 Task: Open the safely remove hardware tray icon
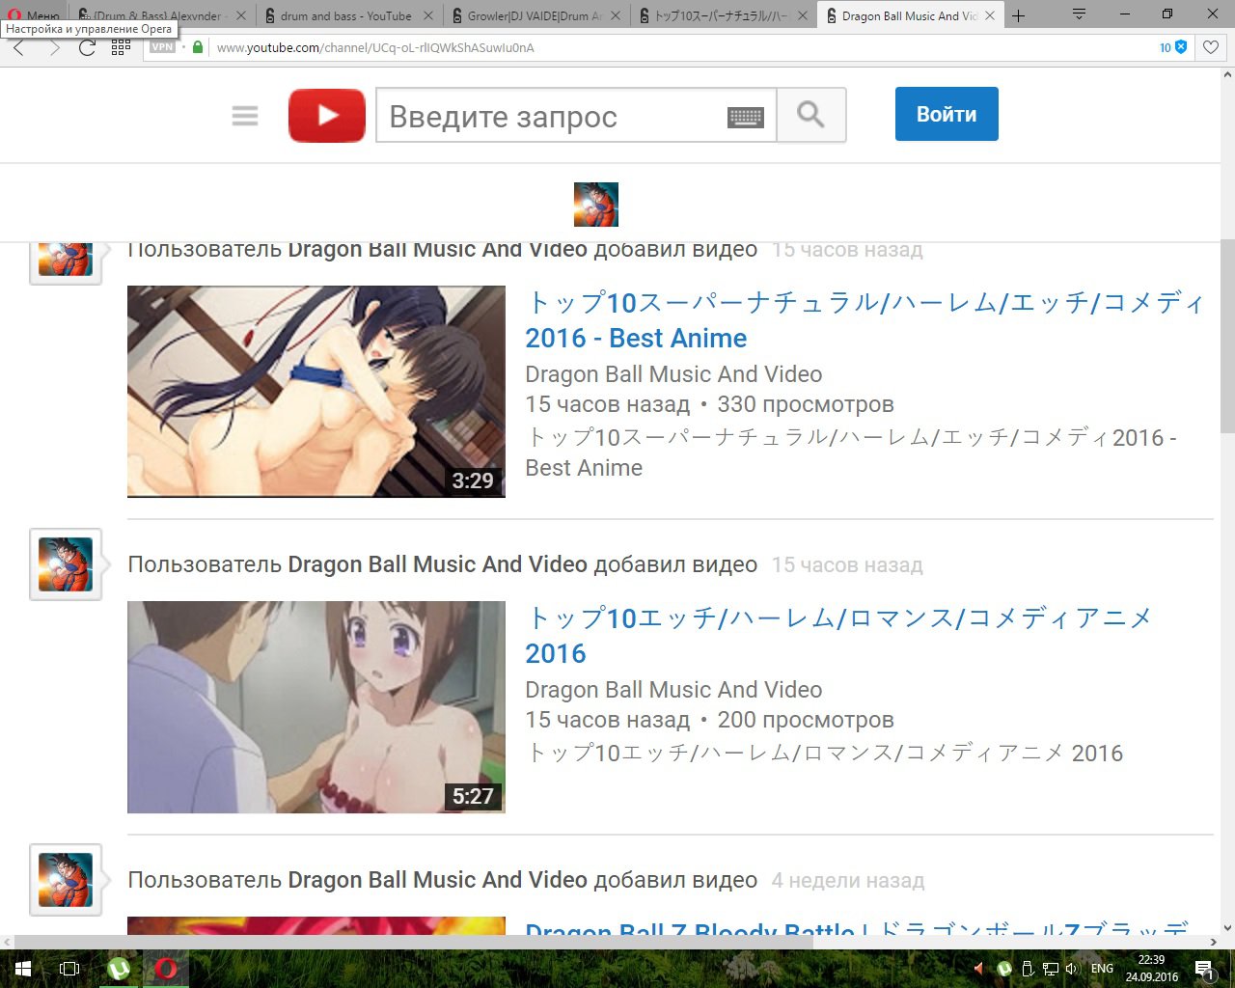[x=1028, y=969]
